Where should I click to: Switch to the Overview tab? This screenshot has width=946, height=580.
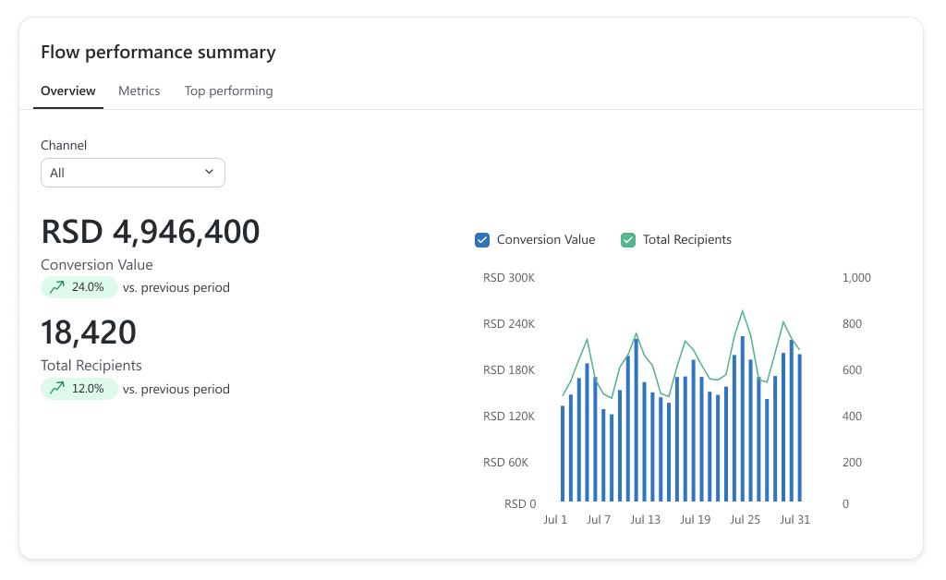pos(68,91)
